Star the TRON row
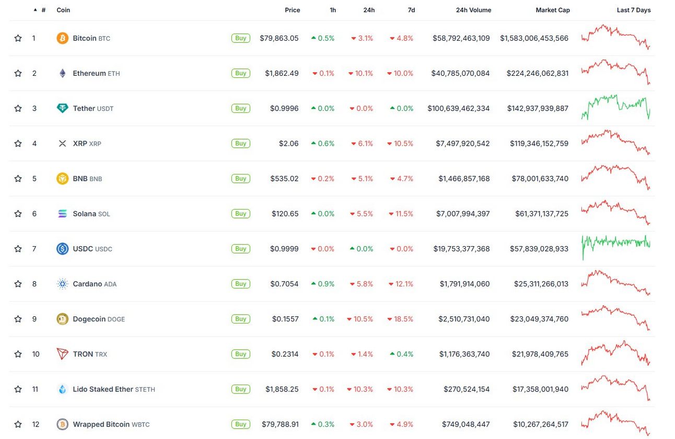675x439 pixels. pyautogui.click(x=18, y=354)
